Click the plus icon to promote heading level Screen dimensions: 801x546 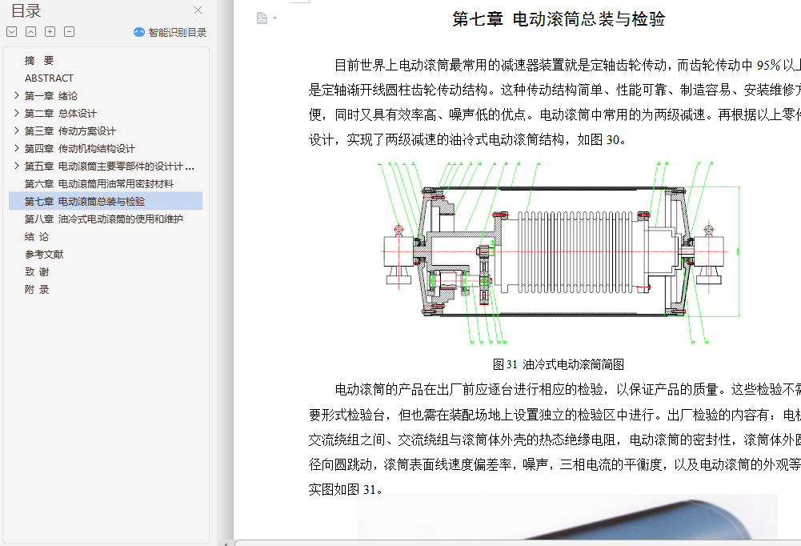click(x=50, y=32)
